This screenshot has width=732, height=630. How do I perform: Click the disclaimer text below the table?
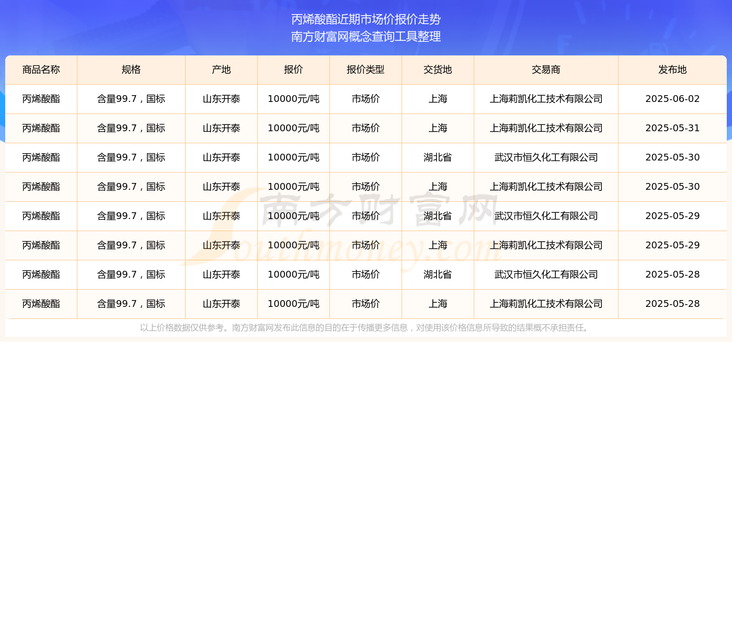(365, 328)
